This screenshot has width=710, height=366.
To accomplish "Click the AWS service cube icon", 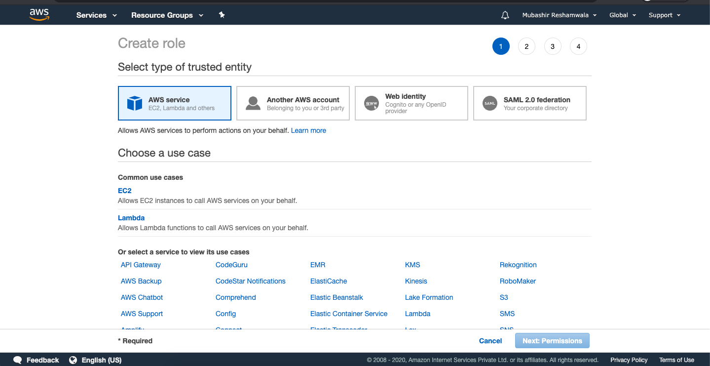I will point(135,103).
